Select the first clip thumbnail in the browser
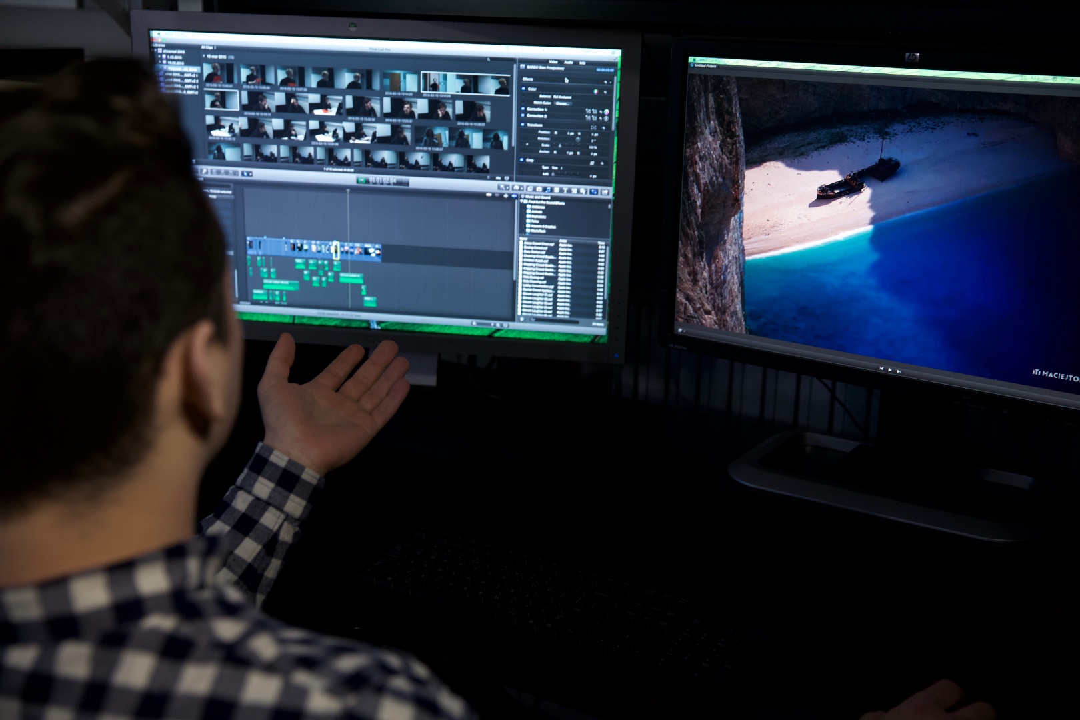This screenshot has height=720, width=1080. pyautogui.click(x=221, y=73)
